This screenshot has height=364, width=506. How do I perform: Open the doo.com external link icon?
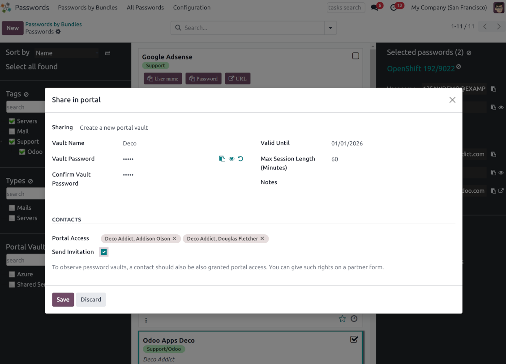pos(501,190)
